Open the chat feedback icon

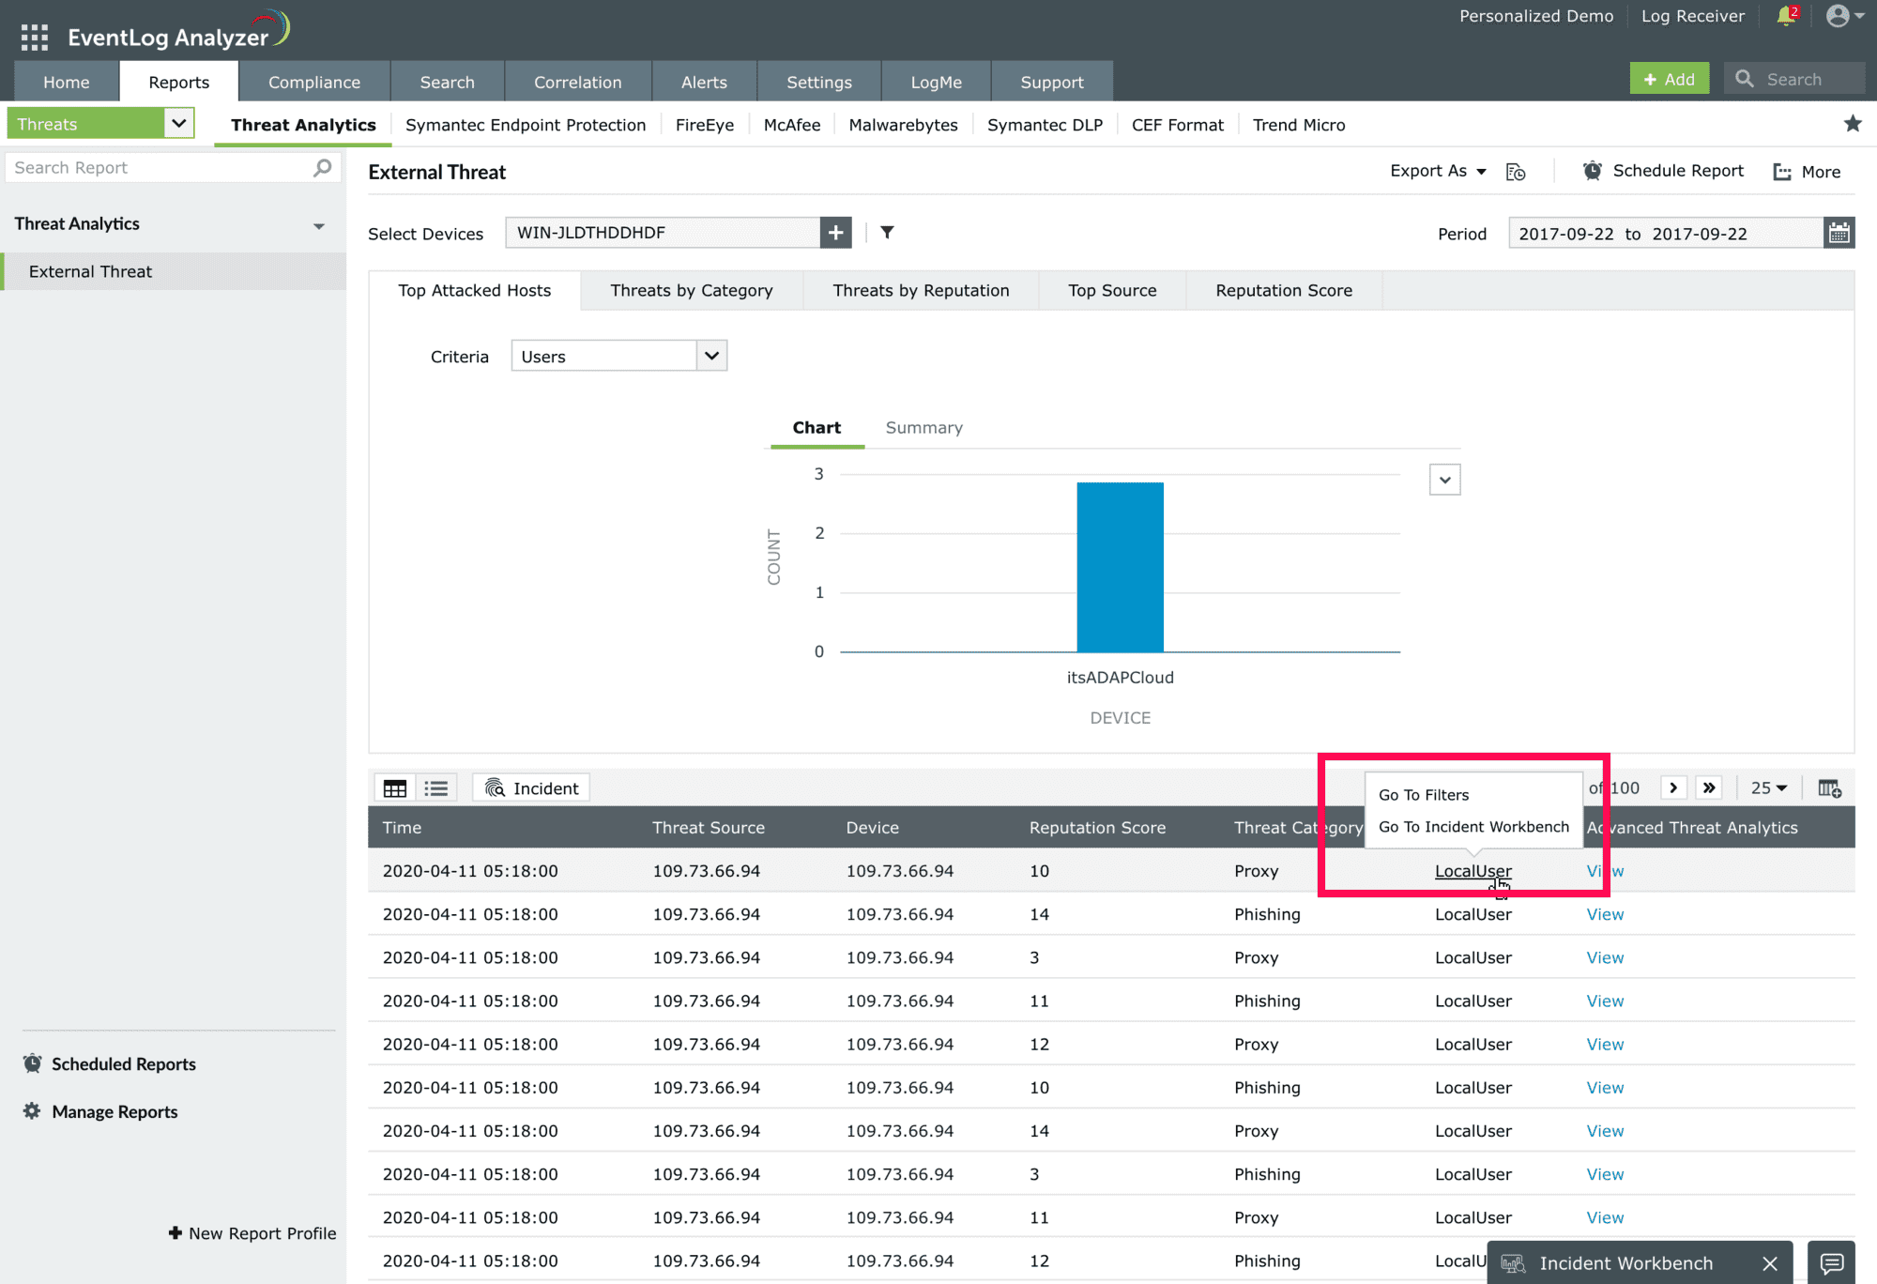pyautogui.click(x=1831, y=1263)
